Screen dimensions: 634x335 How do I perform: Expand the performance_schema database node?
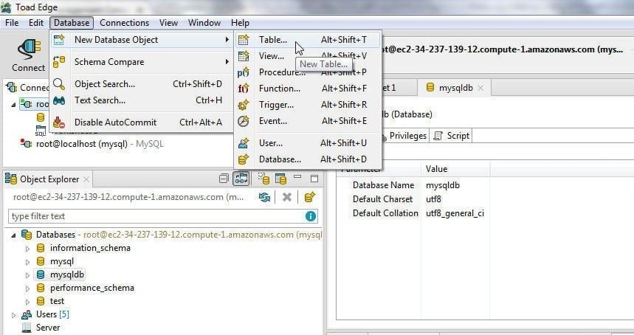pos(27,289)
